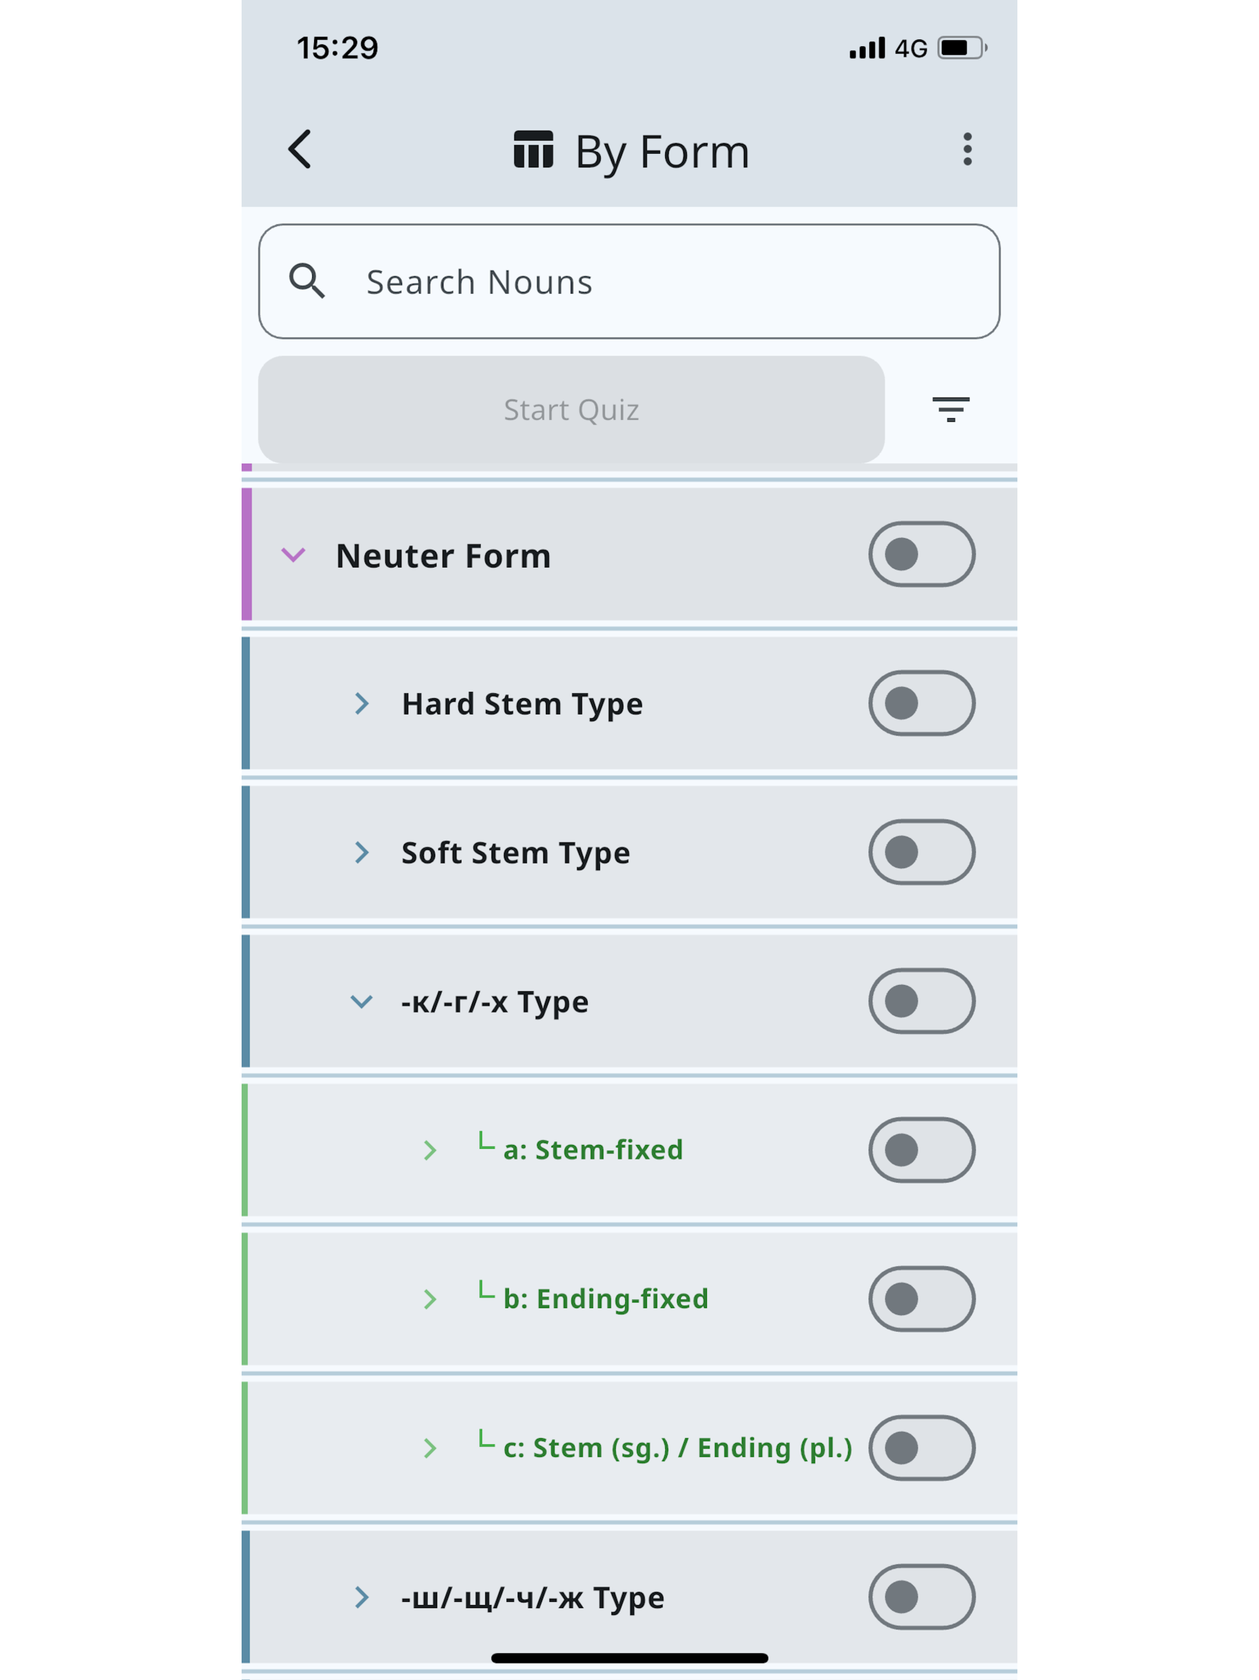Expand the Hard Stem Type chevron
This screenshot has width=1259, height=1680.
click(361, 703)
